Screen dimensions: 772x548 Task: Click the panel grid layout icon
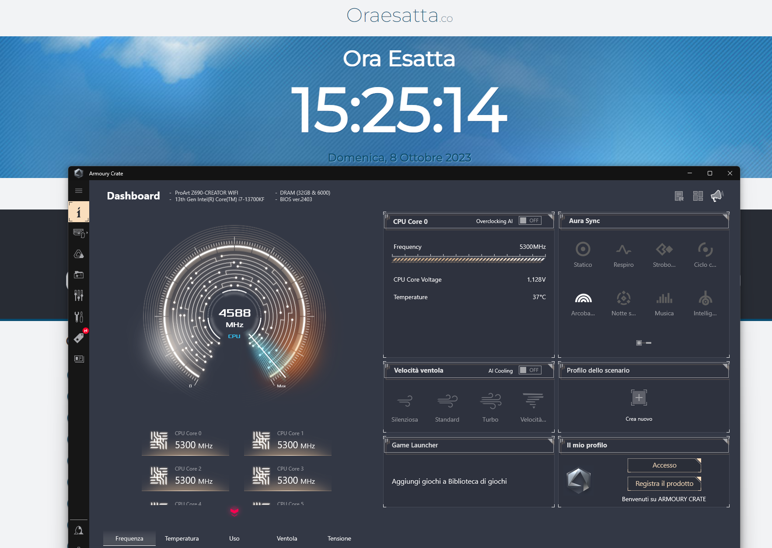coord(698,196)
